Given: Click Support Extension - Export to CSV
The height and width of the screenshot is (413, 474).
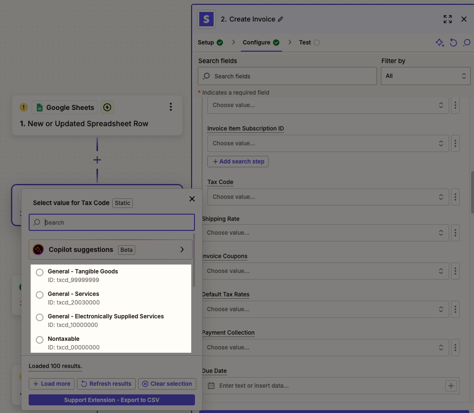Looking at the screenshot, I should [112, 400].
